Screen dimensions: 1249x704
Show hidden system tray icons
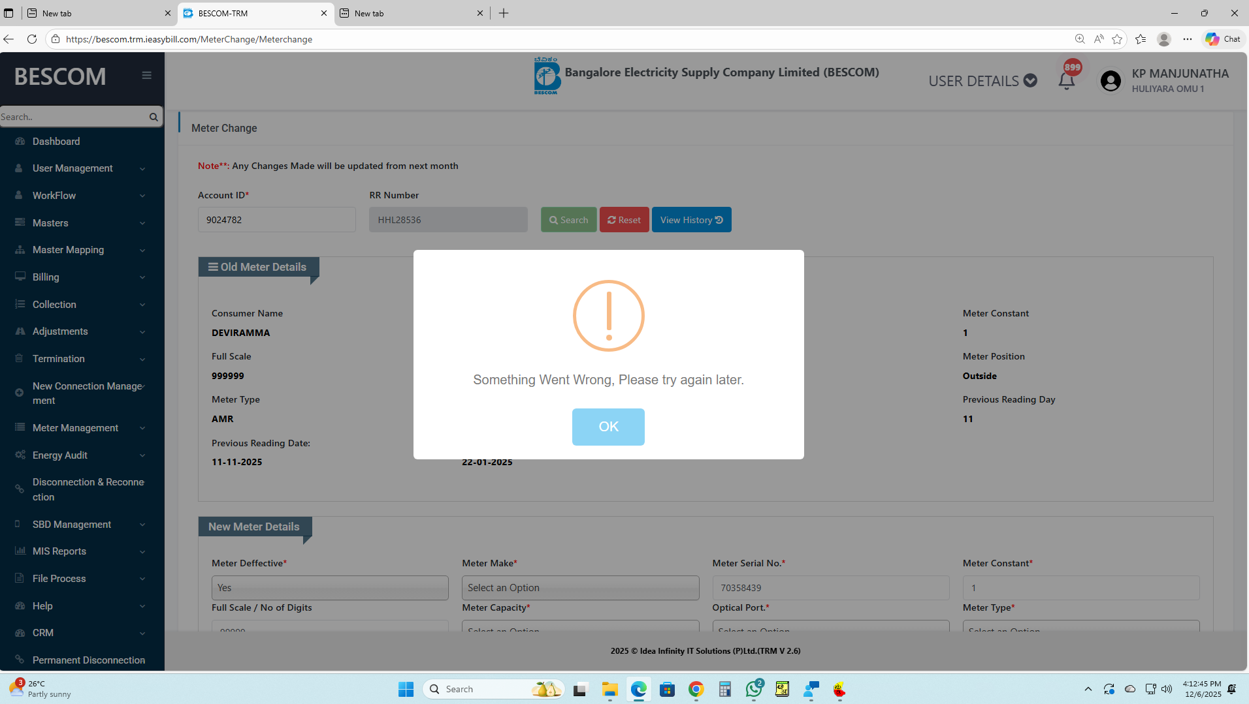[x=1088, y=689]
